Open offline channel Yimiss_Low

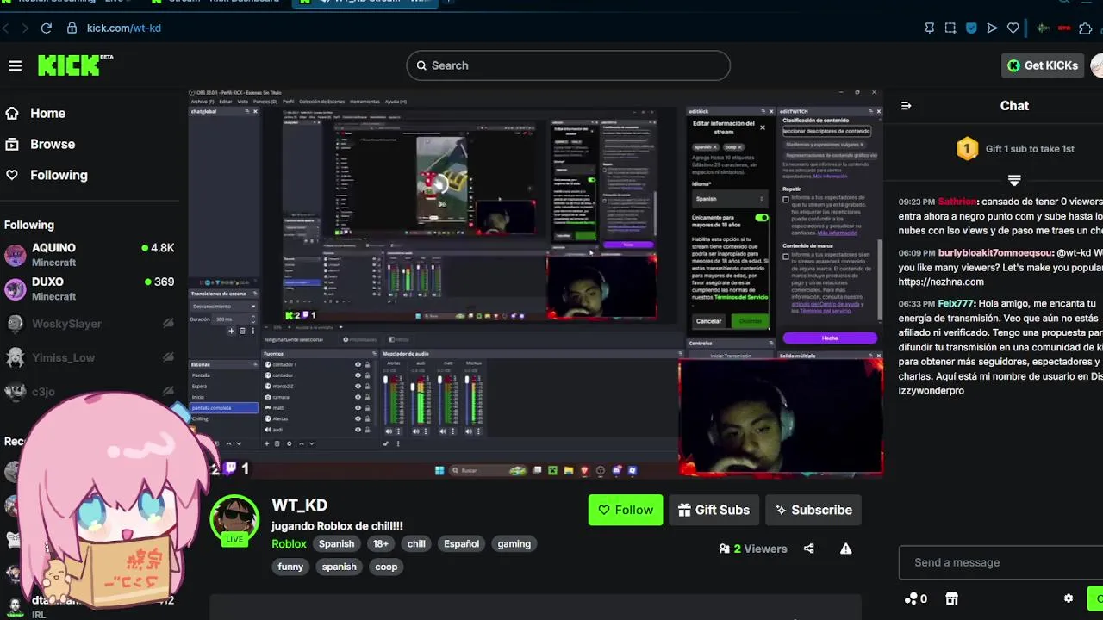(90, 357)
